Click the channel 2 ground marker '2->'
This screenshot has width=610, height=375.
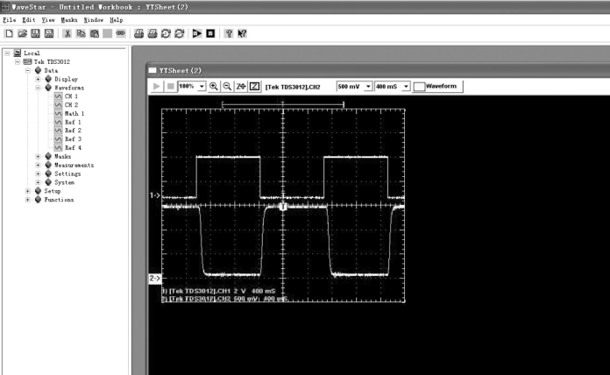tap(155, 278)
